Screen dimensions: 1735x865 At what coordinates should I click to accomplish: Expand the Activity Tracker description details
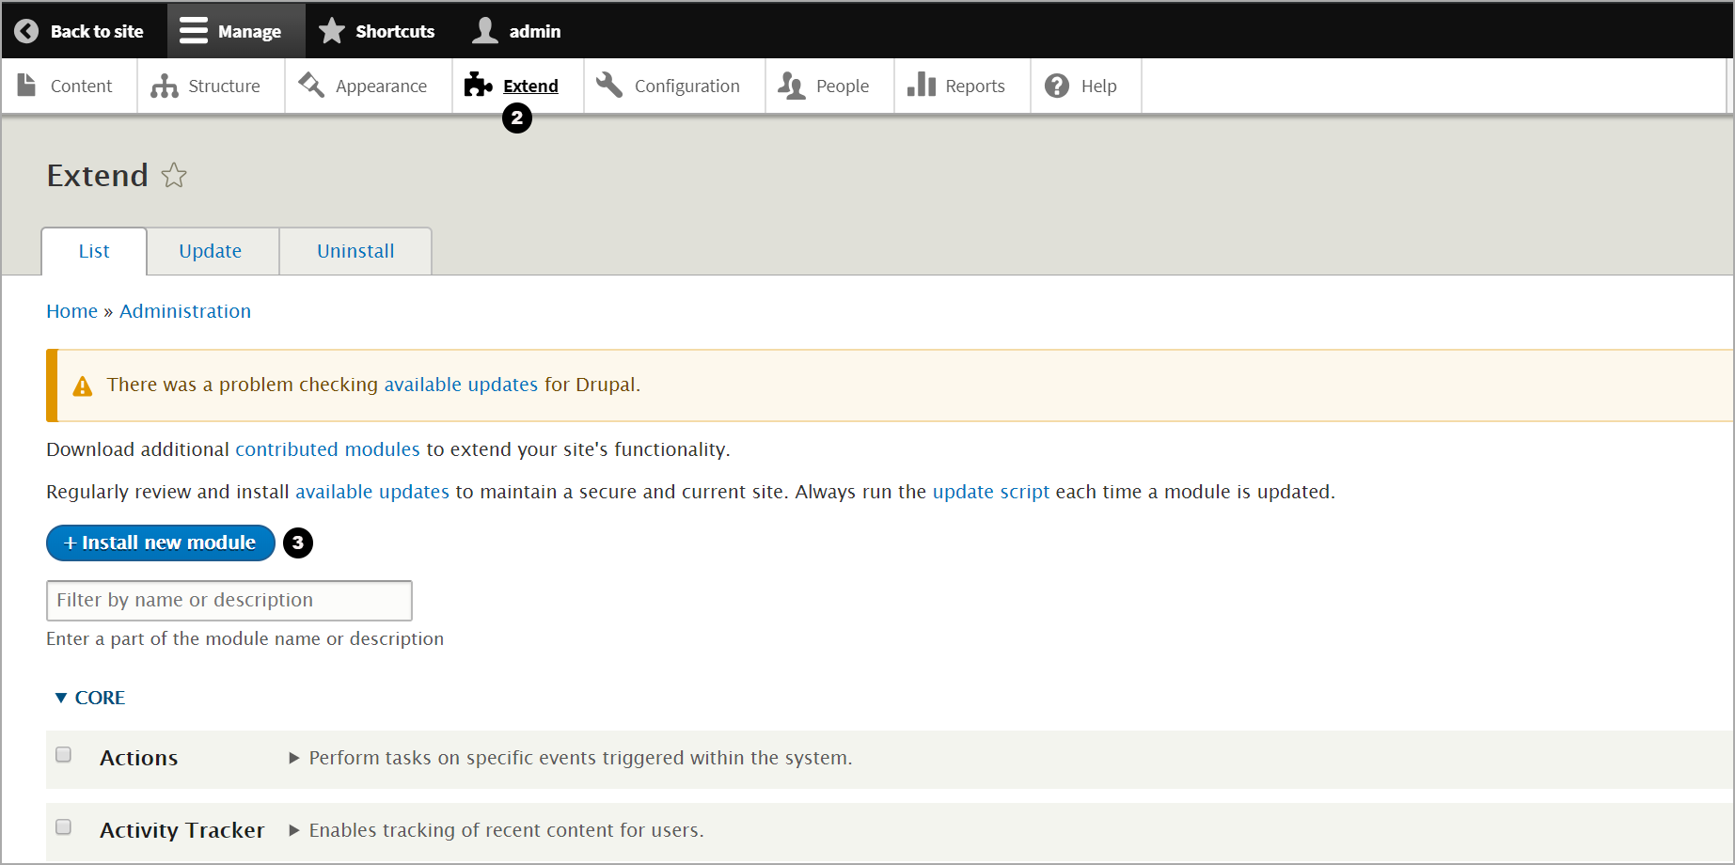pyautogui.click(x=294, y=830)
